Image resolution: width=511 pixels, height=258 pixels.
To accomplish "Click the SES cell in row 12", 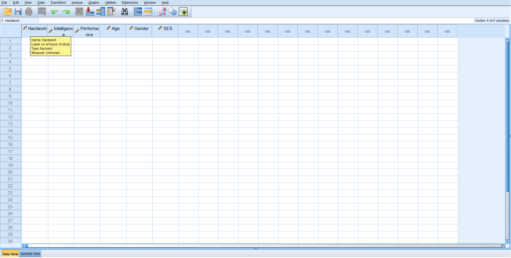I will 165,117.
